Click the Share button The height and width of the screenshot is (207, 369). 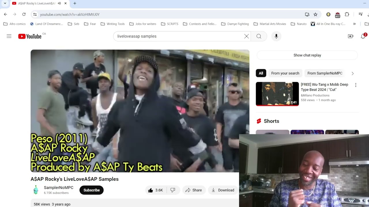pos(194,190)
